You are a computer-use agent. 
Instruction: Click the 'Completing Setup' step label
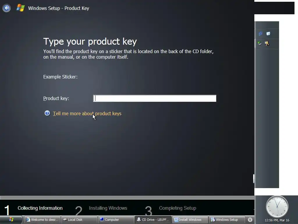pos(178,208)
